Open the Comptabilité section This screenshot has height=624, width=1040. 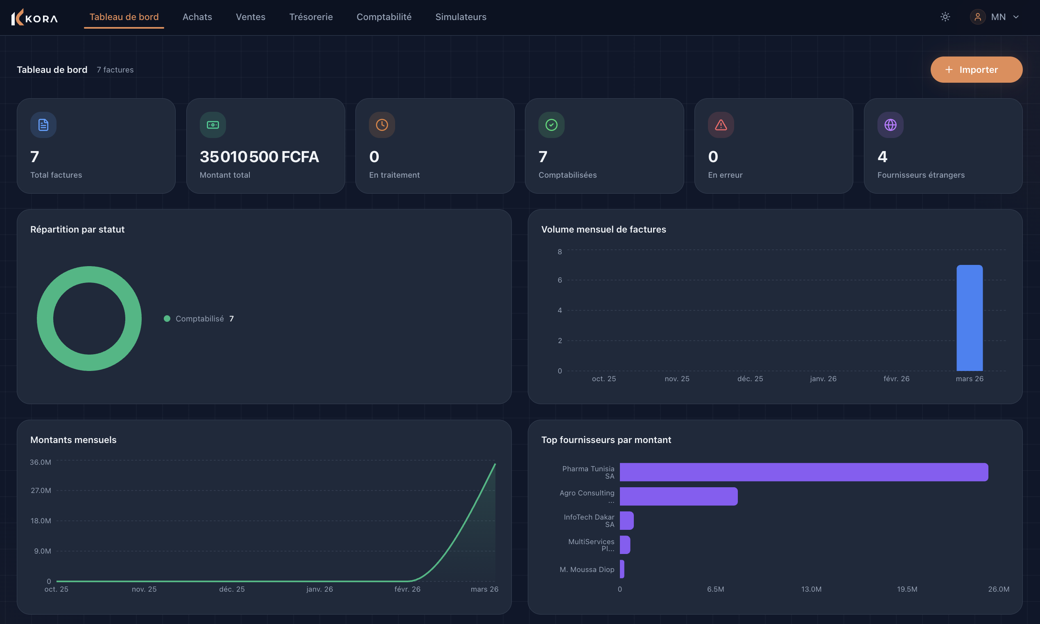tap(384, 17)
